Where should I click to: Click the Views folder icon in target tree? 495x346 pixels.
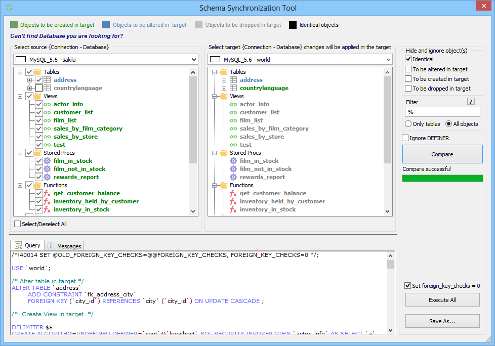tap(223, 96)
